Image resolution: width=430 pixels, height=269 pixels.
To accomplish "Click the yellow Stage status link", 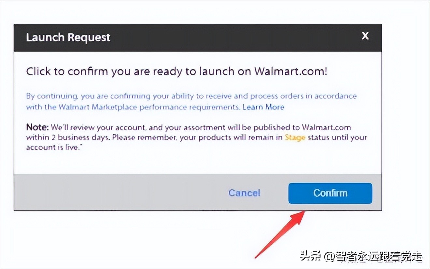I will tap(295, 137).
